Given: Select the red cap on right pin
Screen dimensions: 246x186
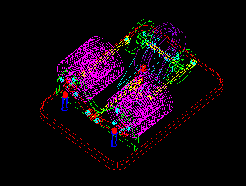Looking at the screenshot, I should (114, 131).
